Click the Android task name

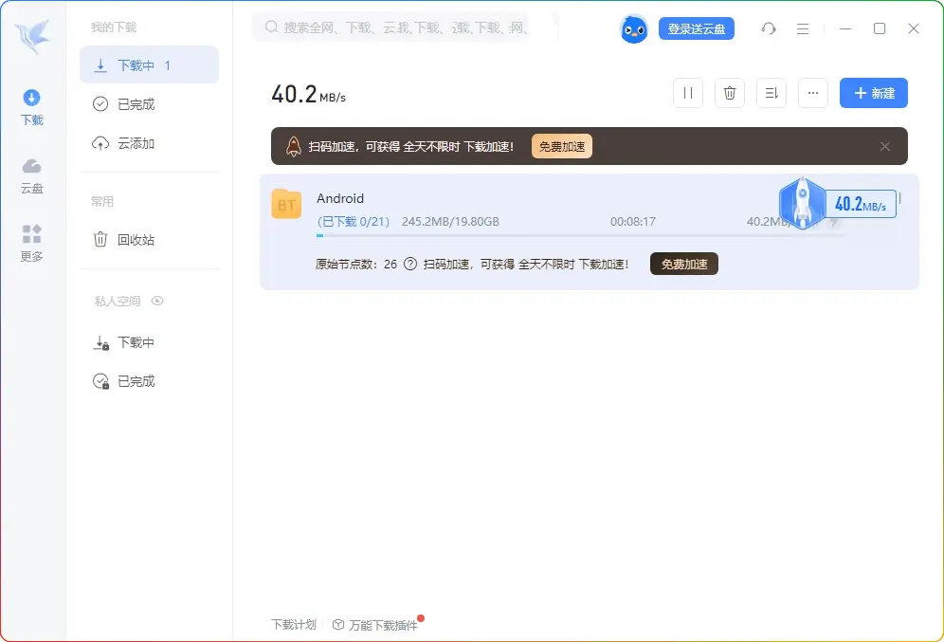point(340,198)
